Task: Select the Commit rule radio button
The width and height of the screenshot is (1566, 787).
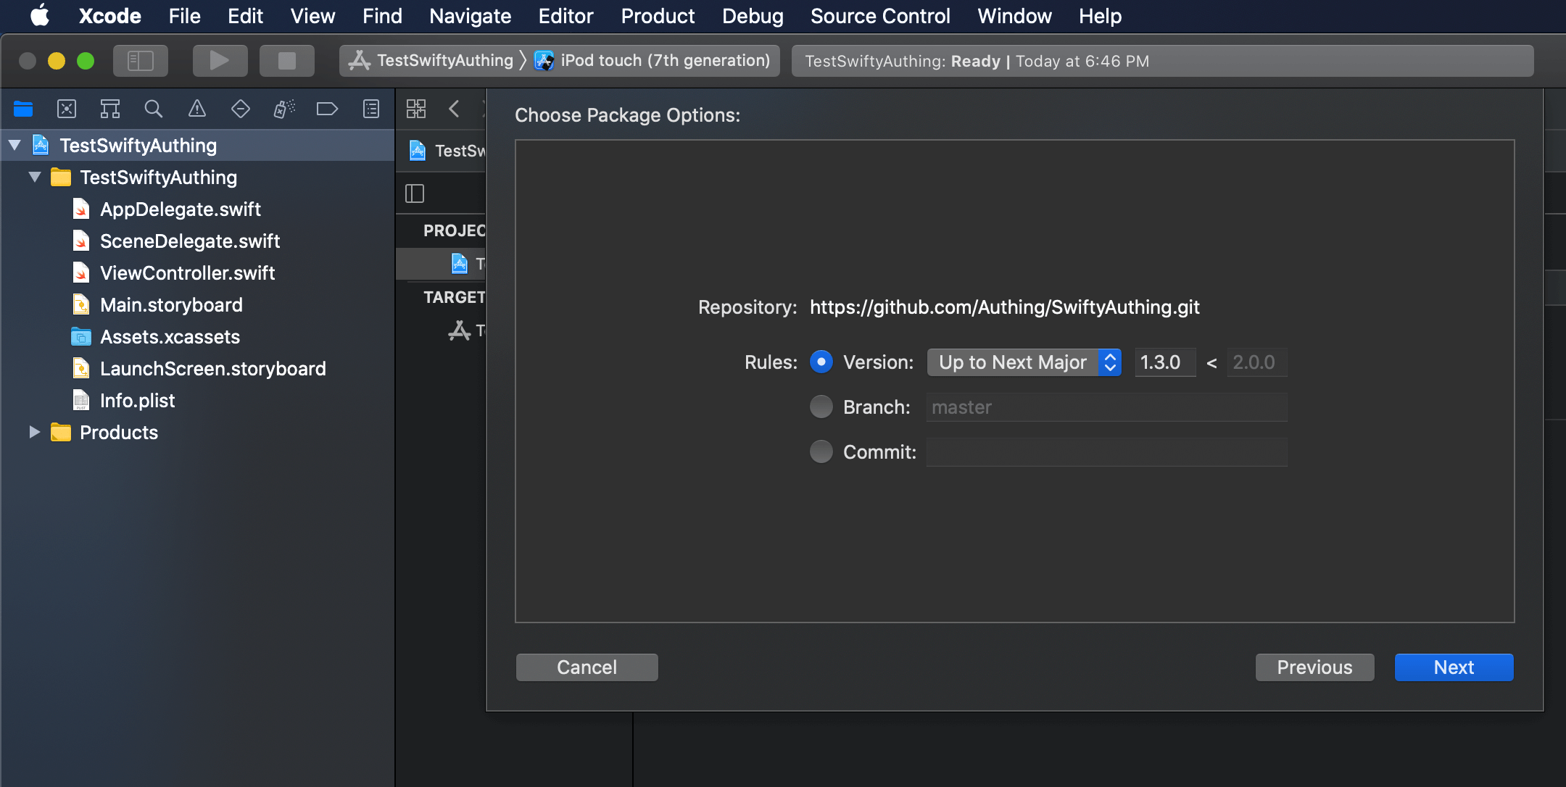Action: (821, 451)
